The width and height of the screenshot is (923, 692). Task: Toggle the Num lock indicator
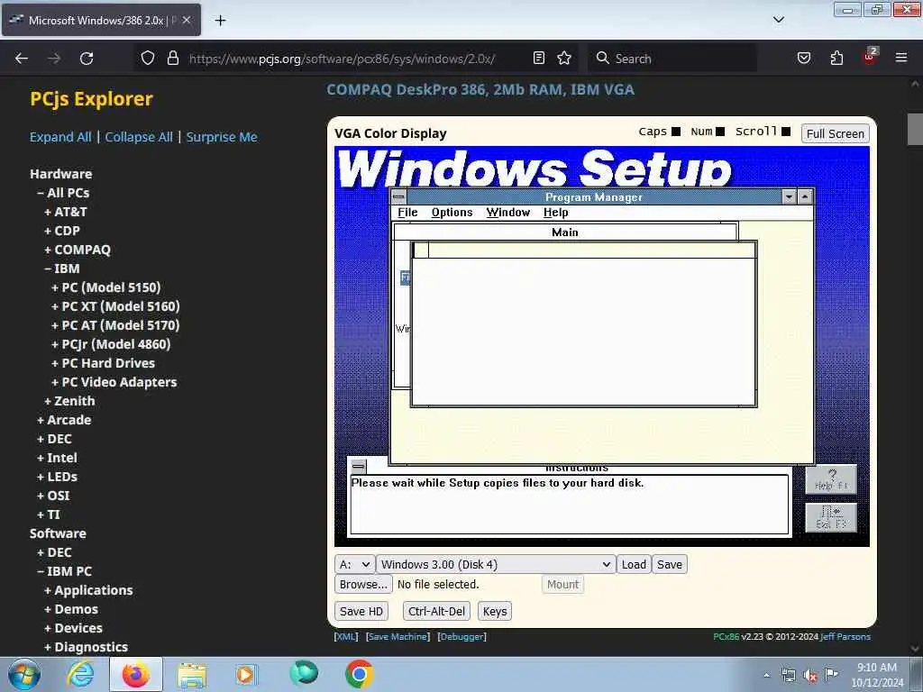pos(720,132)
